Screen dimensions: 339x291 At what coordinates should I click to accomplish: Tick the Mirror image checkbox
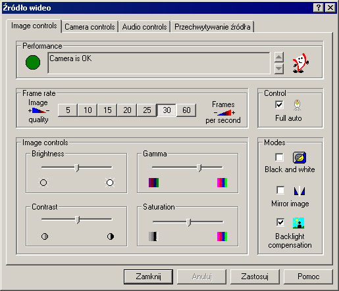[x=280, y=190]
